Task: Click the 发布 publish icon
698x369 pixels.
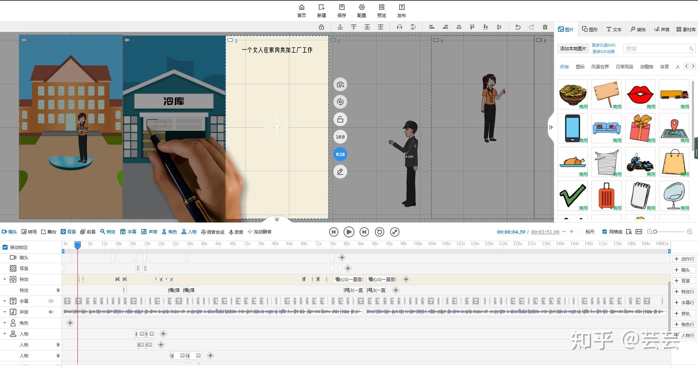Action: tap(401, 11)
